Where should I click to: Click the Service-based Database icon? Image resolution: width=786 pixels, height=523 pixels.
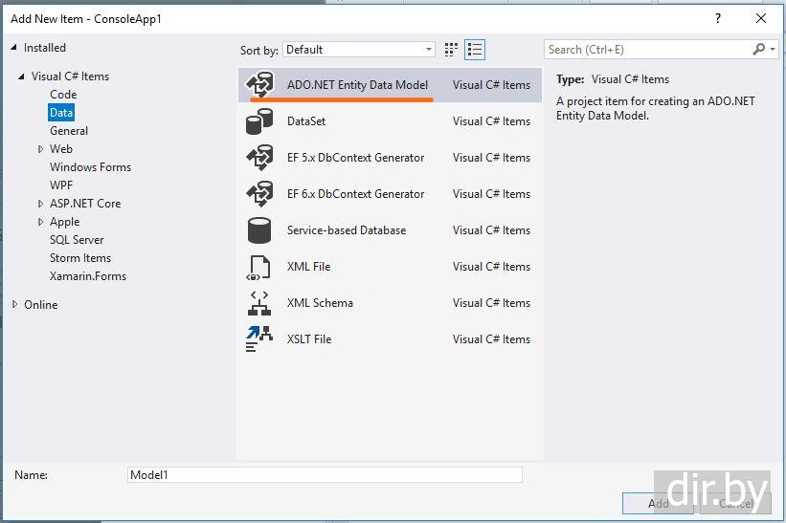point(259,230)
